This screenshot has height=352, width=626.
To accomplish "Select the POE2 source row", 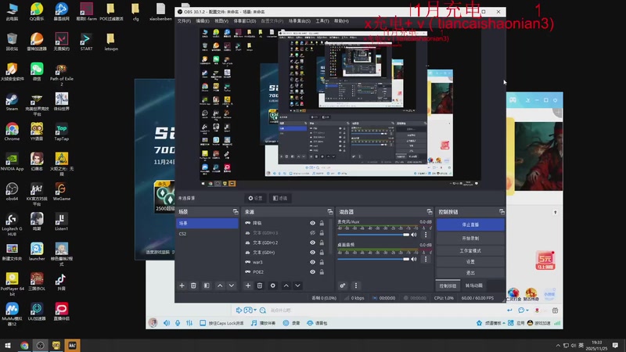I will click(286, 271).
